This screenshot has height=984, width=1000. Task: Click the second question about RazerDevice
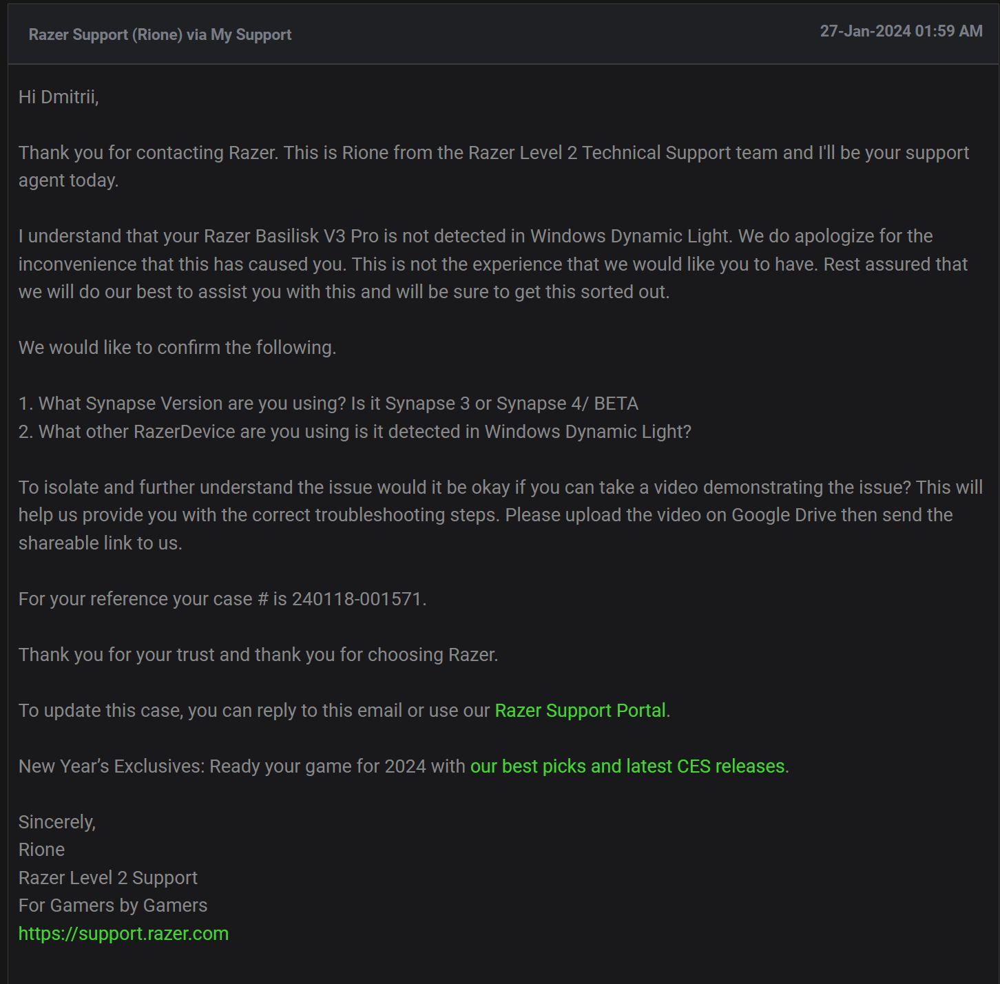click(355, 432)
